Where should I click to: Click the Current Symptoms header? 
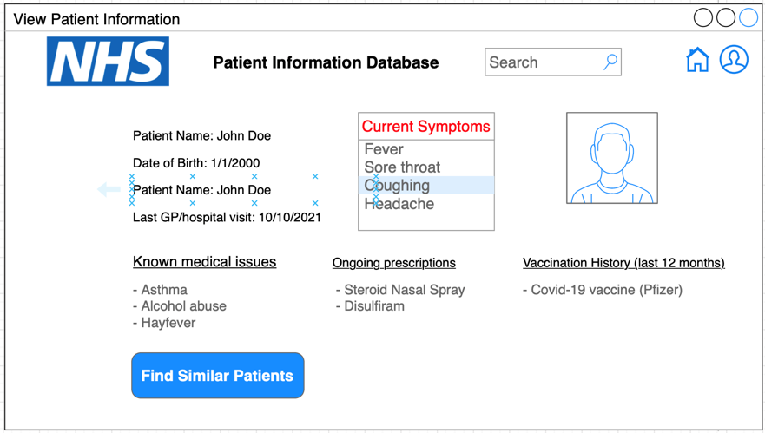click(425, 127)
